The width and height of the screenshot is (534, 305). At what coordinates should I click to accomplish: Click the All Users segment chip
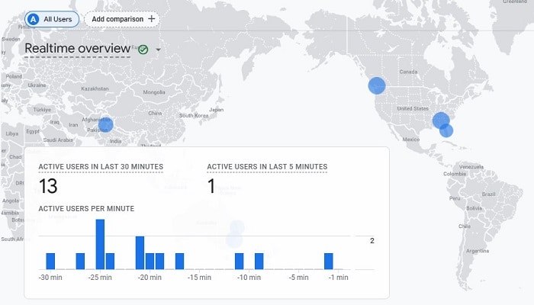click(52, 19)
